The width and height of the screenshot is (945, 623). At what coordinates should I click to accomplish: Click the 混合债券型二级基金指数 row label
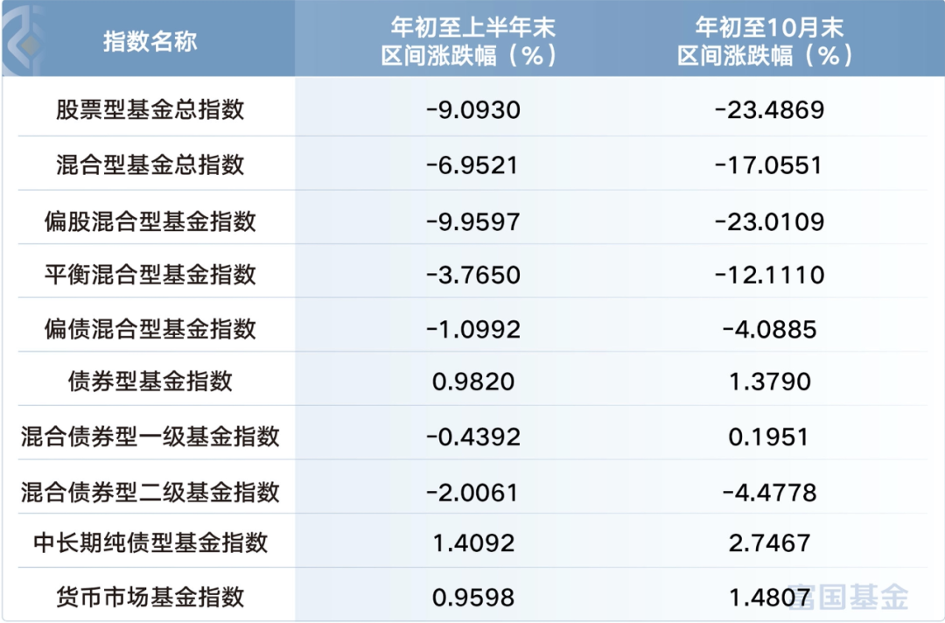coord(150,493)
